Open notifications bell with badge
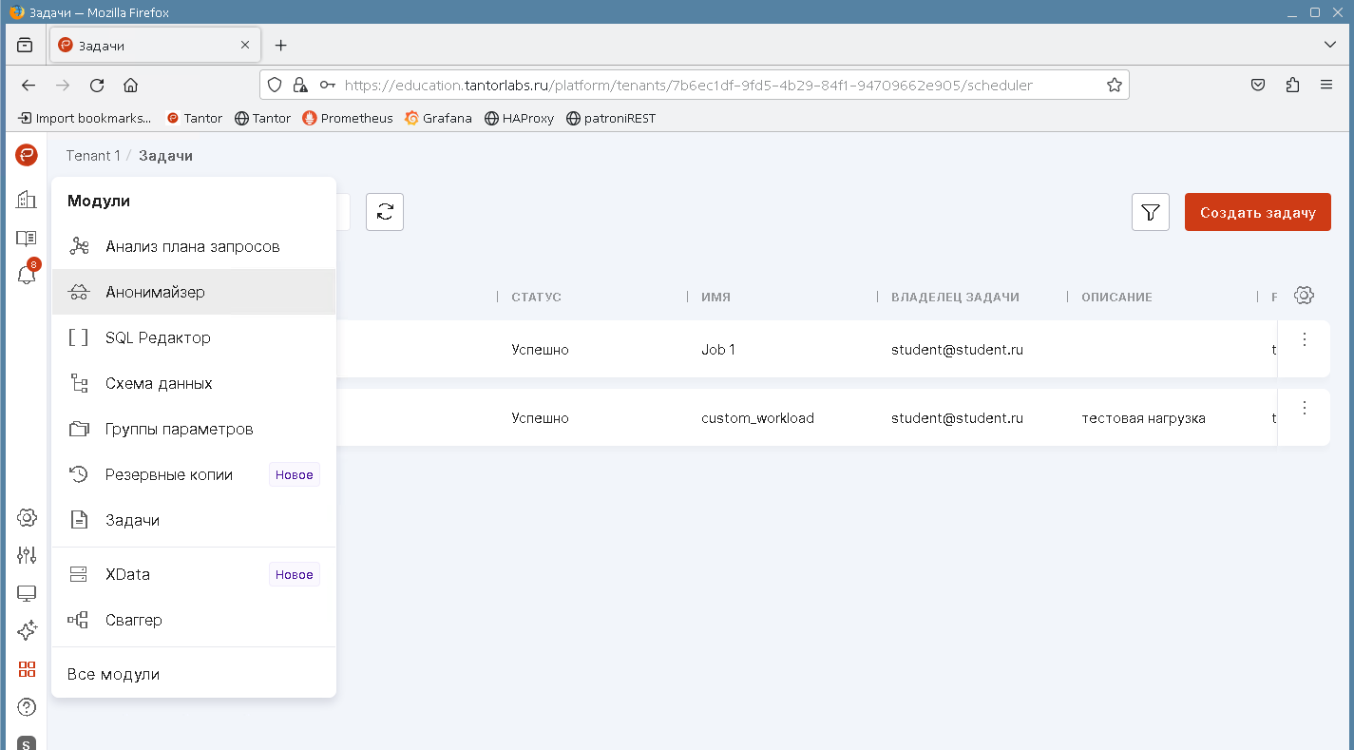1354x750 pixels. click(x=27, y=276)
